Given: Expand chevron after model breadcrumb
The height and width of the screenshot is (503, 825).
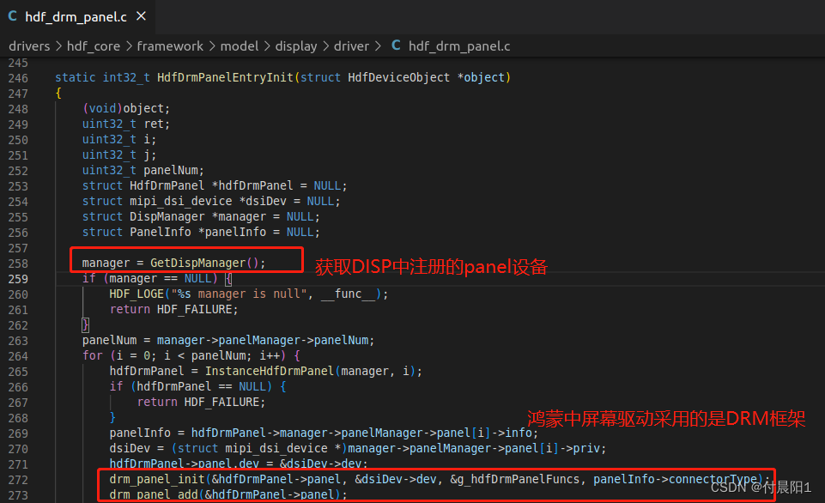Looking at the screenshot, I should coord(267,47).
